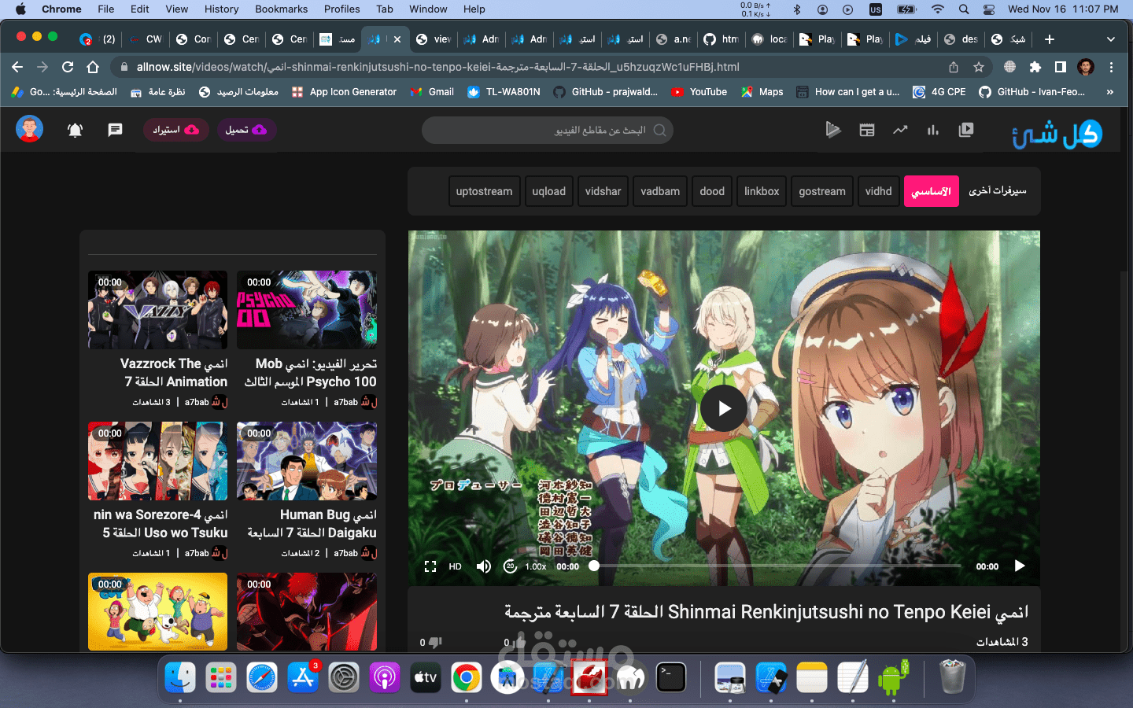
Task: Open the trending arrow navigation icon
Action: 900,130
